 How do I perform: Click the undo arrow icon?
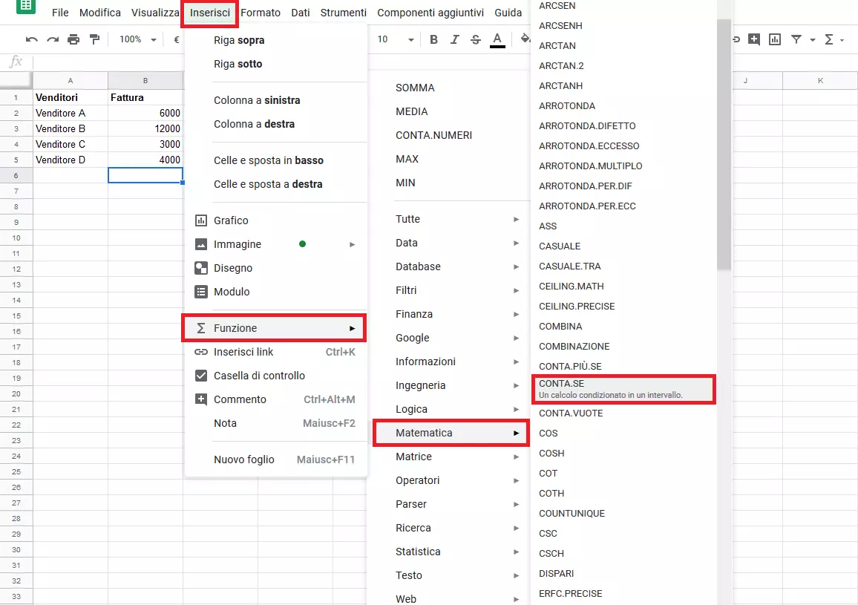pyautogui.click(x=32, y=39)
